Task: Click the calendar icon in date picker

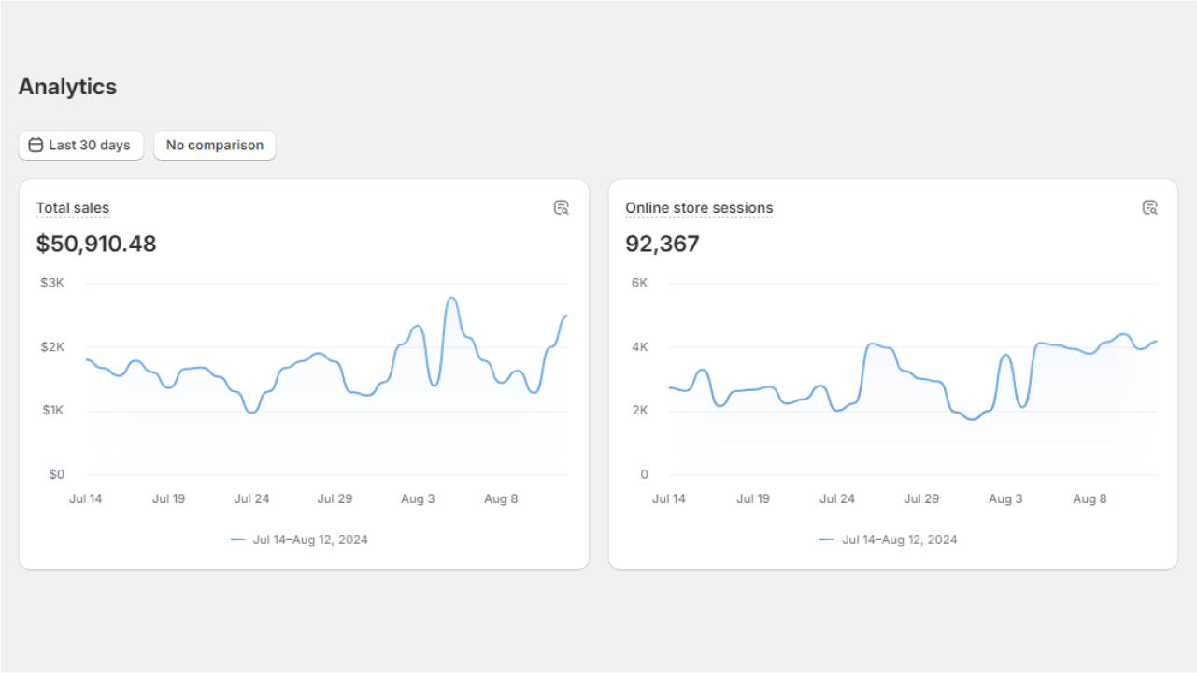Action: tap(36, 145)
